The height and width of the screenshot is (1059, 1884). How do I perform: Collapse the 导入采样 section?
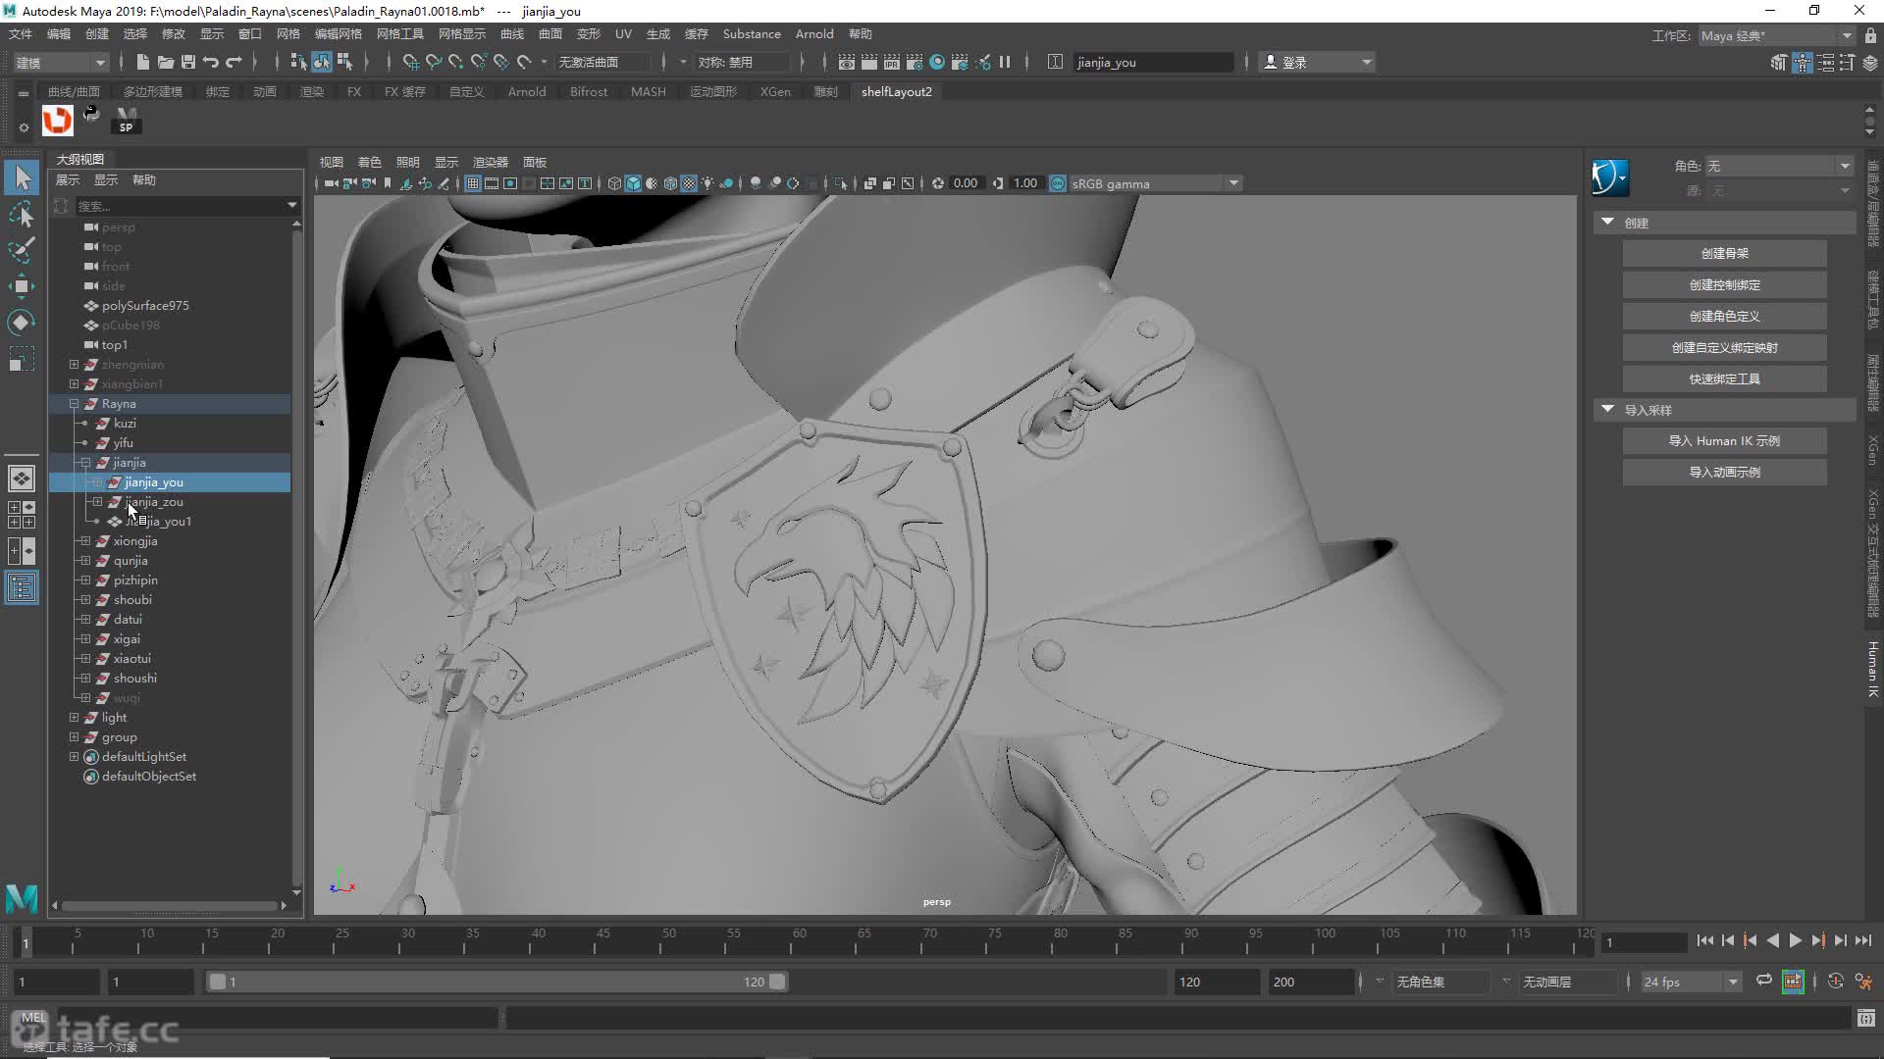(1607, 410)
